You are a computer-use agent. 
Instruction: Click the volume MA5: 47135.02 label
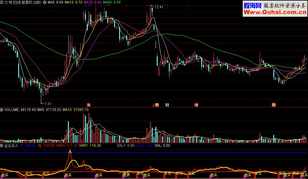click(49, 110)
